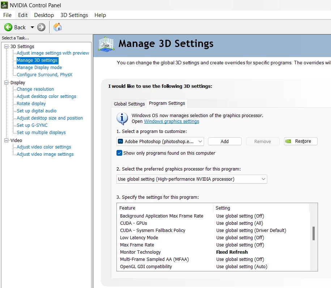This screenshot has width=331, height=288.
Task: Open the program selection dropdown
Action: click(x=160, y=141)
